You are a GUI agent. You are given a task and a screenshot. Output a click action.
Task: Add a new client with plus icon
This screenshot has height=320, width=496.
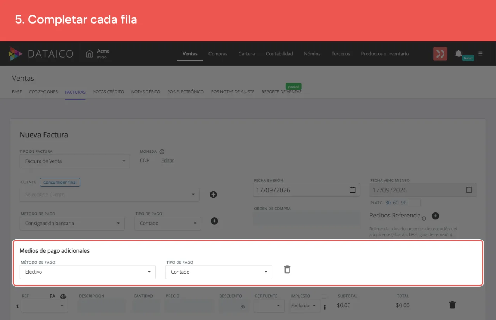pyautogui.click(x=213, y=194)
